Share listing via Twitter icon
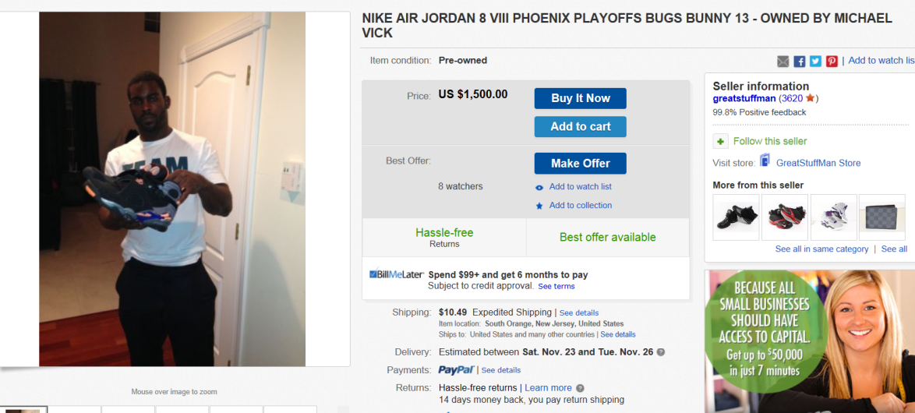 coord(815,62)
